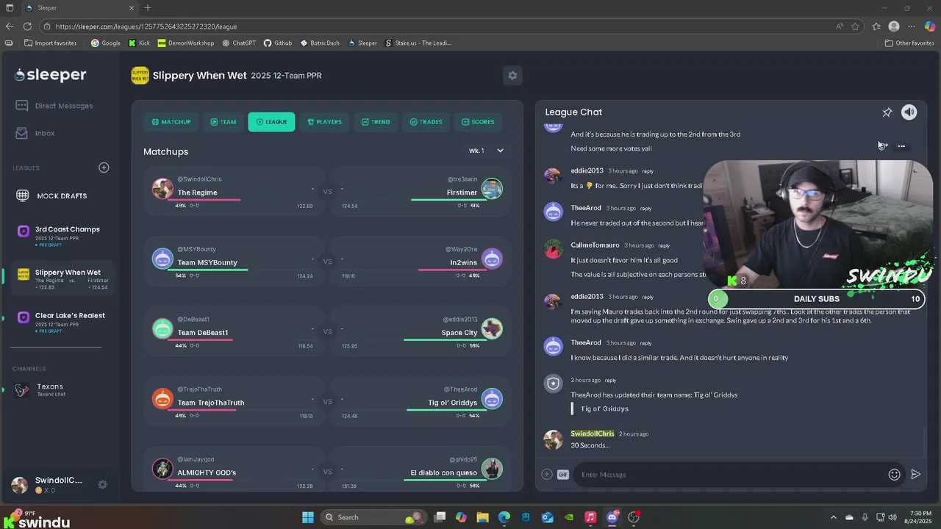Screen dimensions: 941x529
Task: Open the emoji picker in chat
Action: pyautogui.click(x=894, y=475)
